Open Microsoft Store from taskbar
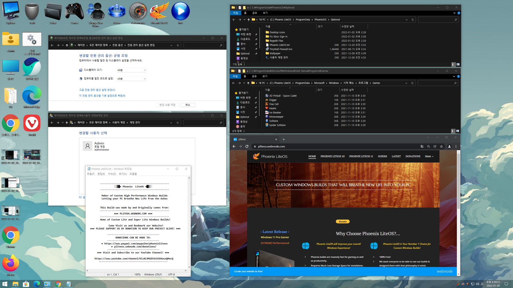Viewport: 513px width, 288px height. [x=26, y=284]
